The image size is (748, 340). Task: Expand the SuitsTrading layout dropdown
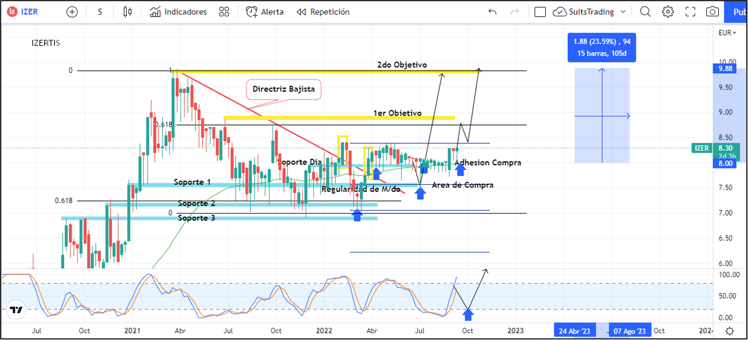[x=623, y=12]
